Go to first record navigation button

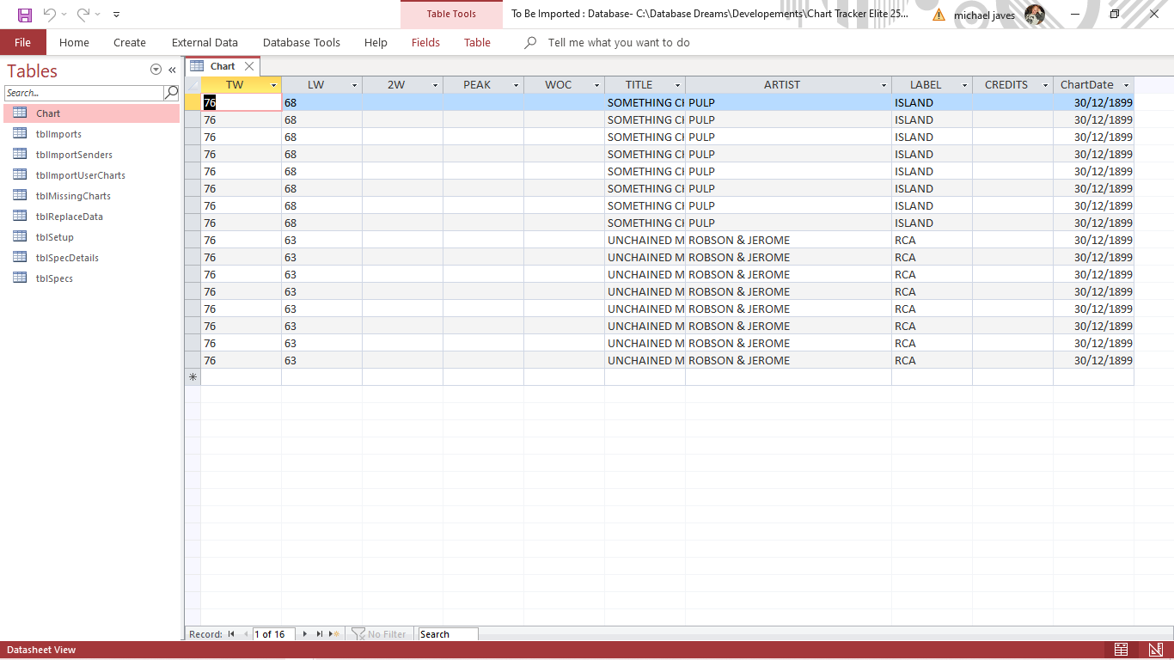coord(231,634)
